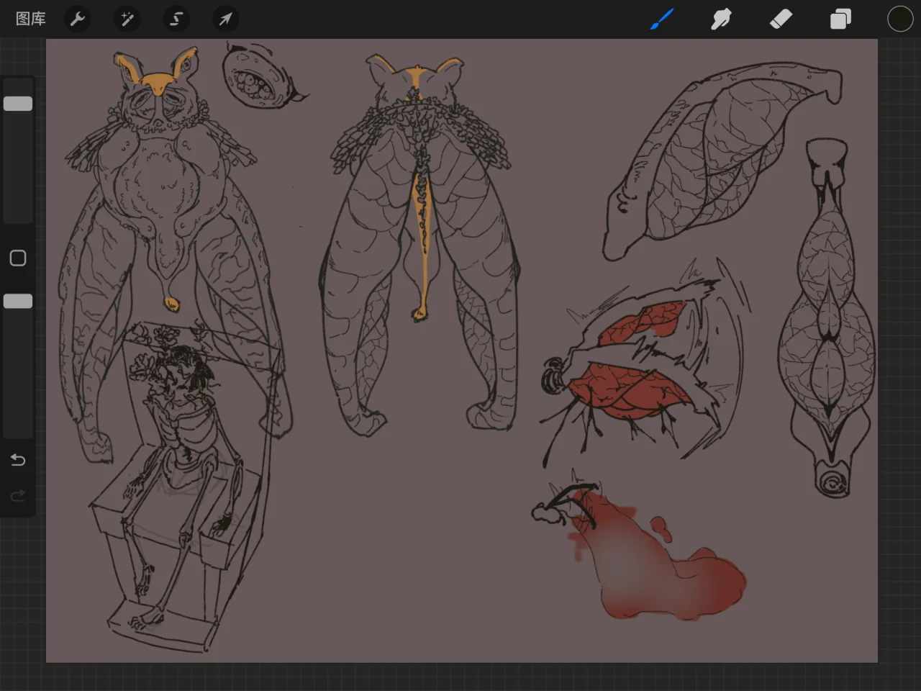Select the Brush tool
Screen dimensions: 921x691
click(x=661, y=19)
